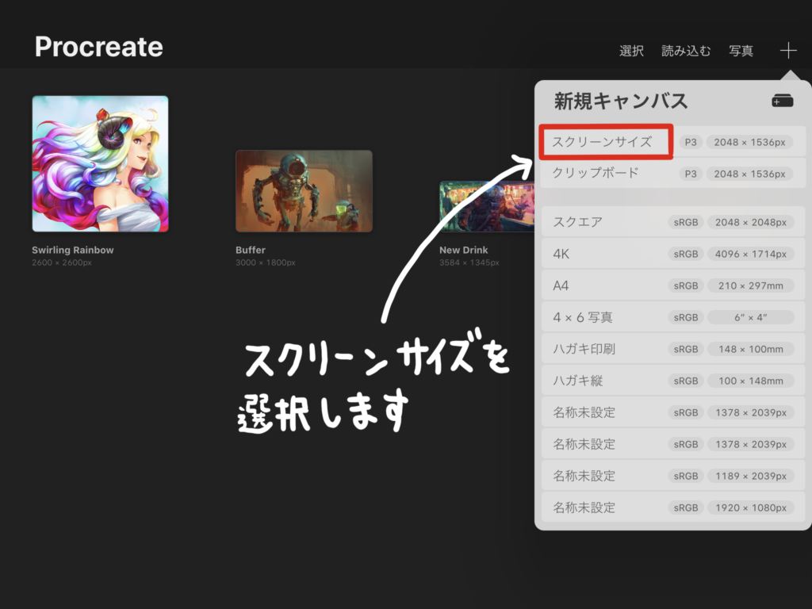Screen dimensions: 812x609
Task: Open the Buffer robot artwork thumbnail
Action: pyautogui.click(x=304, y=191)
